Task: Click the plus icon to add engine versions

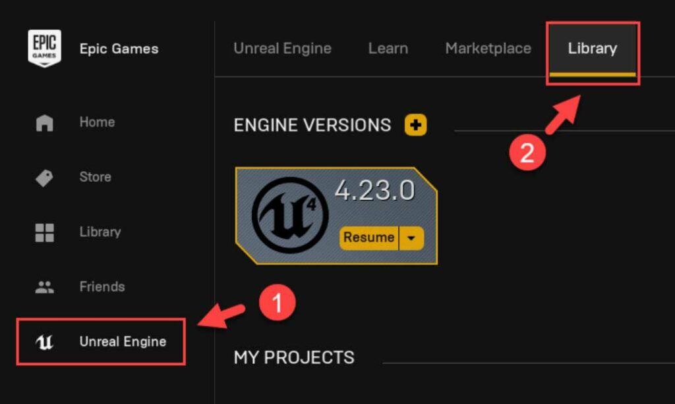Action: [415, 124]
